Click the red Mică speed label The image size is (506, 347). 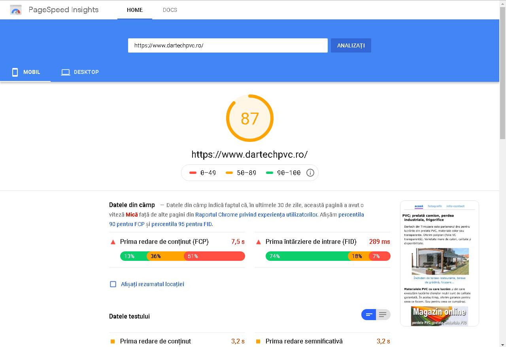[132, 215]
